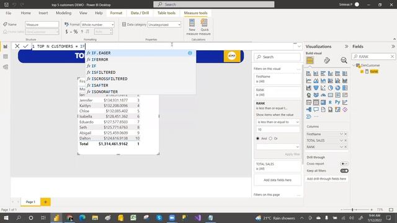Switch to the Home ribbon tab
The height and width of the screenshot is (223, 397).
click(26, 13)
